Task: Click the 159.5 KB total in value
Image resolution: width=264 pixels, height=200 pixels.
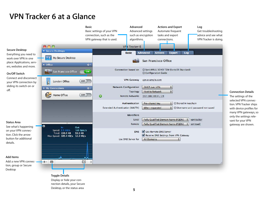Action: [x=66, y=133]
